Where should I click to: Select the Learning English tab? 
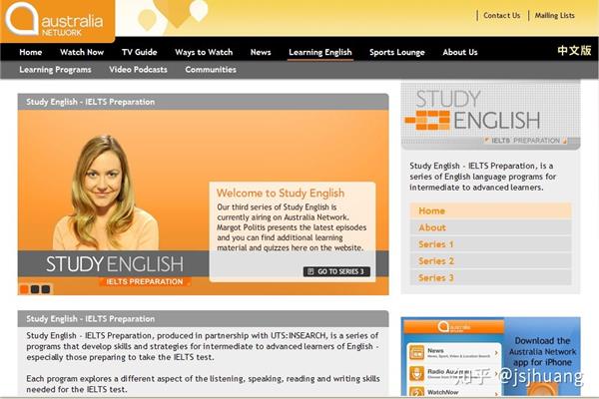coord(320,52)
